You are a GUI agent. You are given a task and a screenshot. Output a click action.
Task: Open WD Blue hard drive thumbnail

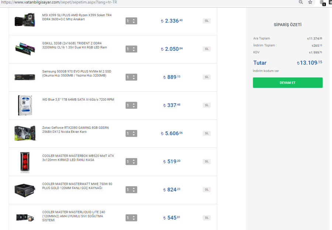(25, 105)
